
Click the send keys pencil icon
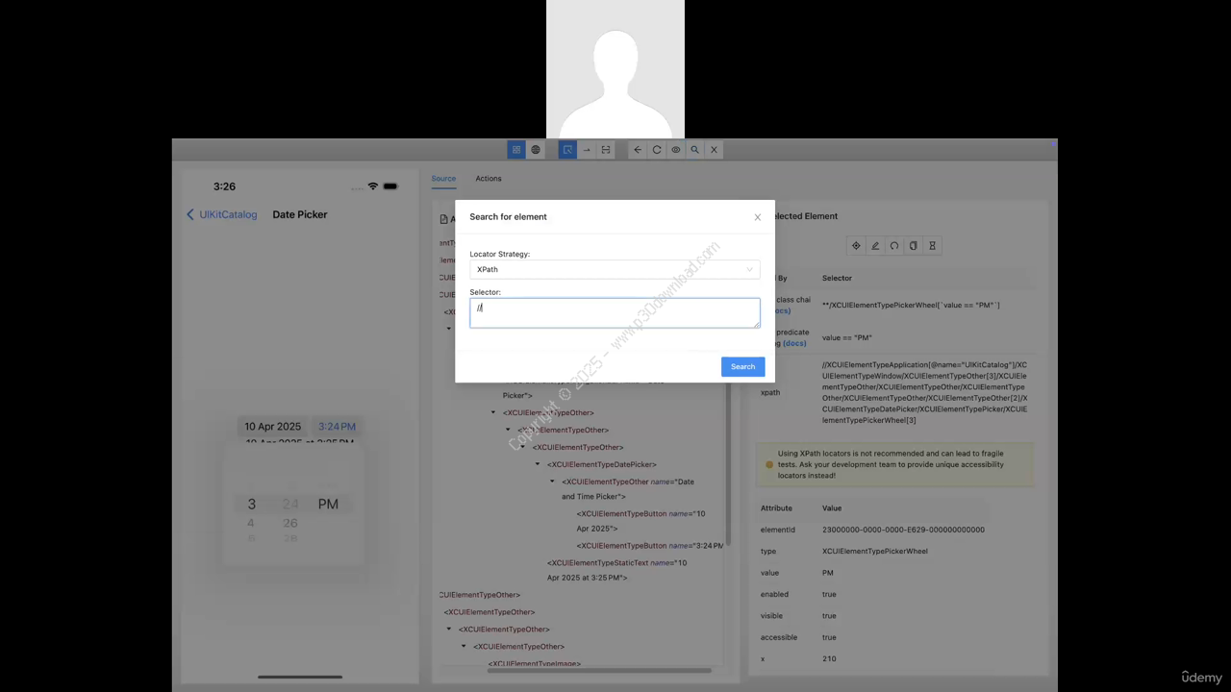[x=875, y=246]
